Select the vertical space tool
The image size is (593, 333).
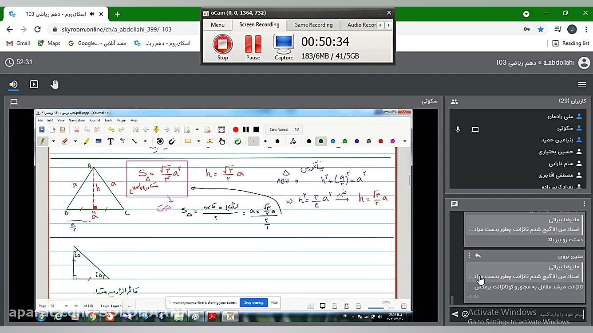pyautogui.click(x=210, y=141)
